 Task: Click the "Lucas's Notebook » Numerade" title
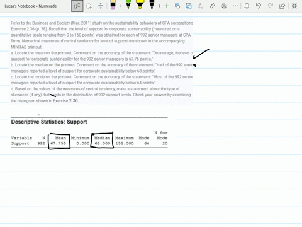[x=31, y=6]
